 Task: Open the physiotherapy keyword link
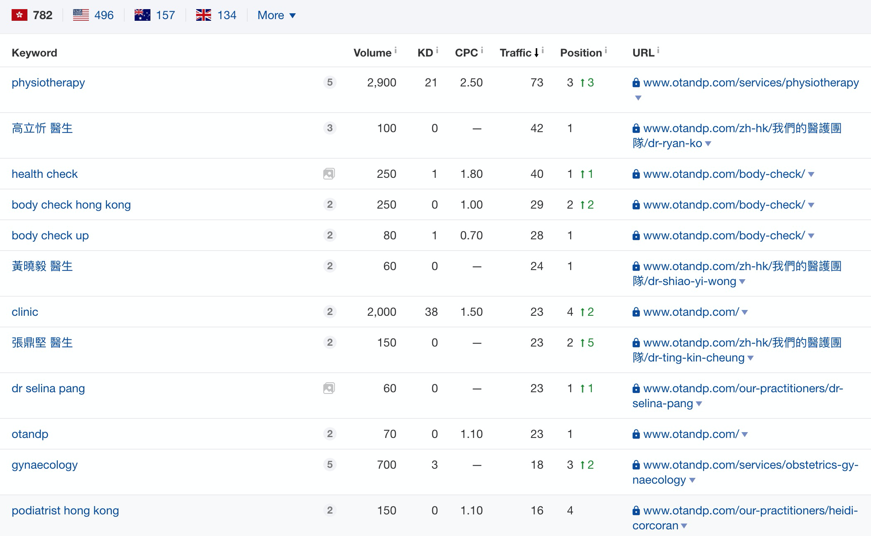pos(48,83)
